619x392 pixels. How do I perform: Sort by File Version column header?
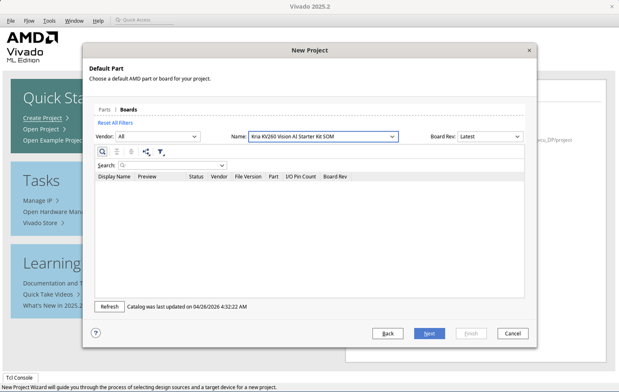248,176
